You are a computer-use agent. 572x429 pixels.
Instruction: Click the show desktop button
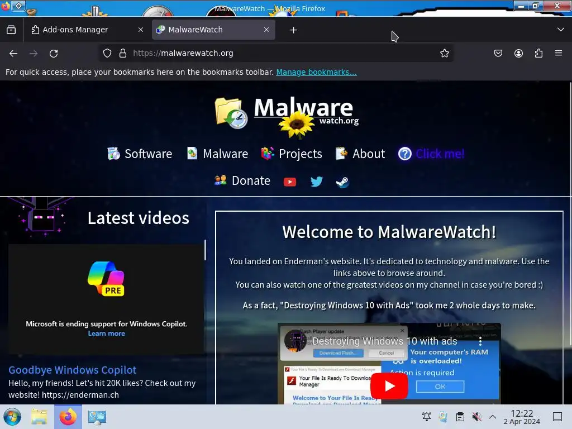[x=557, y=417]
